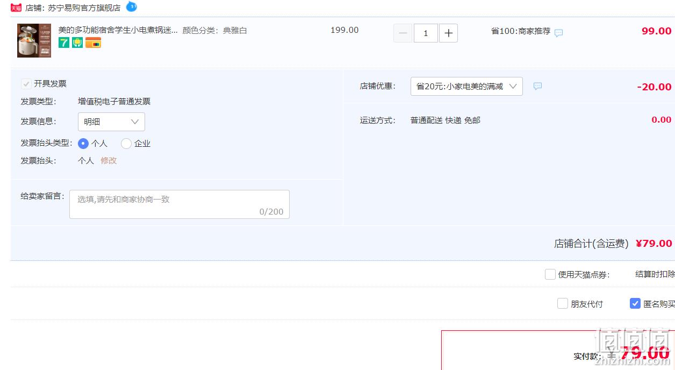
Task: Select the 企业 invoice header radio button
Action: tap(126, 144)
